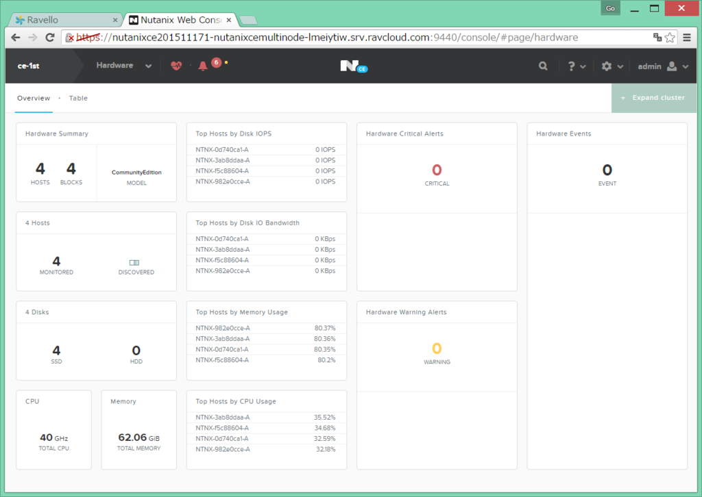The width and height of the screenshot is (702, 497).
Task: Select NTNX-0d740ca1-A in Disk IOPS list
Action: click(x=222, y=150)
